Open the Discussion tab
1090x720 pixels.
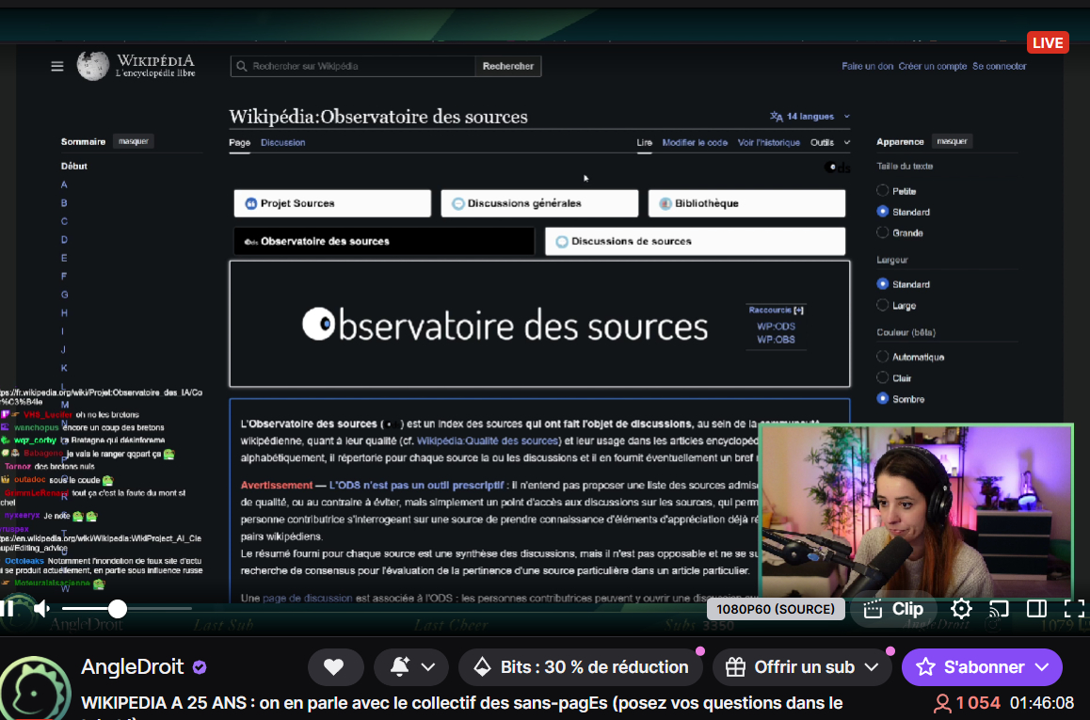click(x=282, y=143)
